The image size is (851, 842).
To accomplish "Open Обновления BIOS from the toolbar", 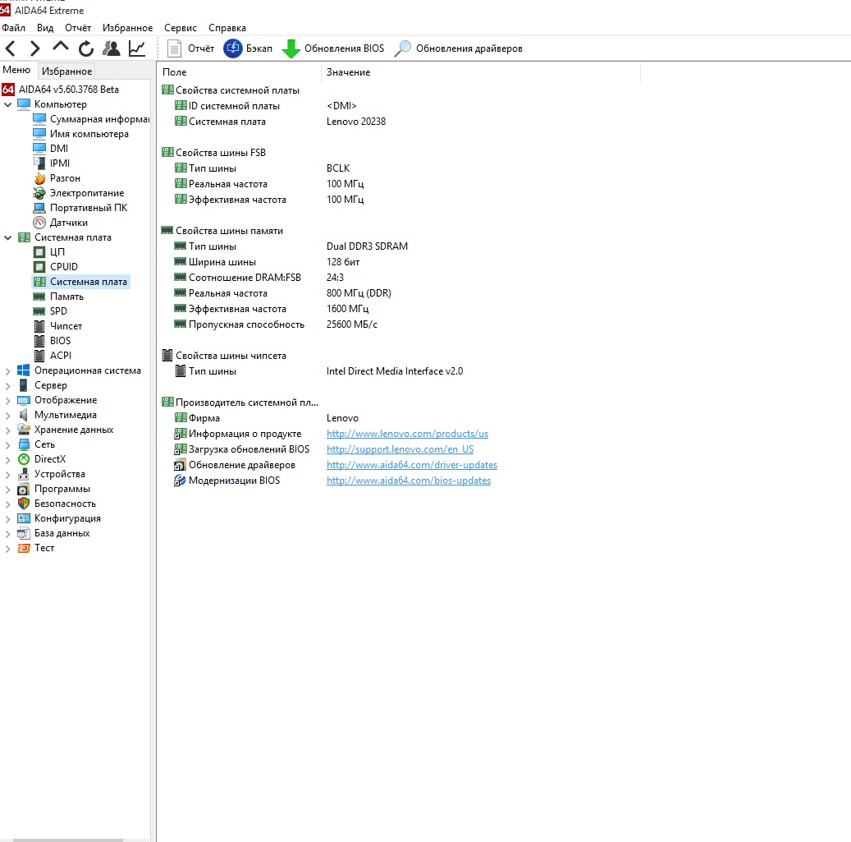I will pyautogui.click(x=333, y=48).
